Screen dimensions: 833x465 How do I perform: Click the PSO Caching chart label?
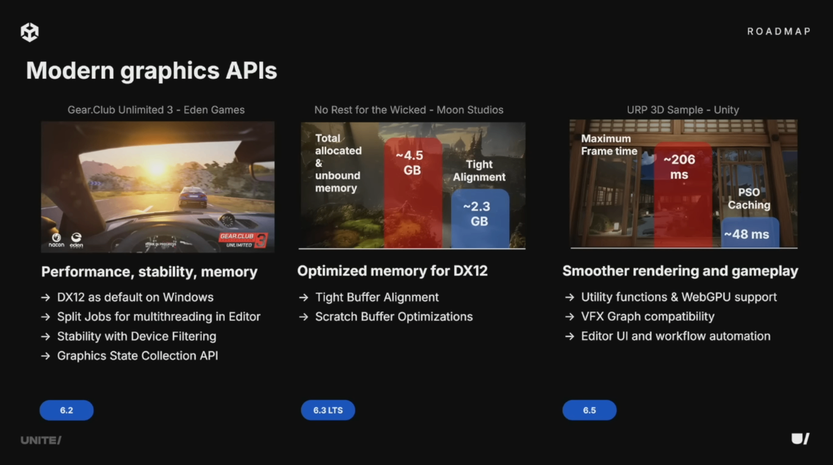point(749,199)
